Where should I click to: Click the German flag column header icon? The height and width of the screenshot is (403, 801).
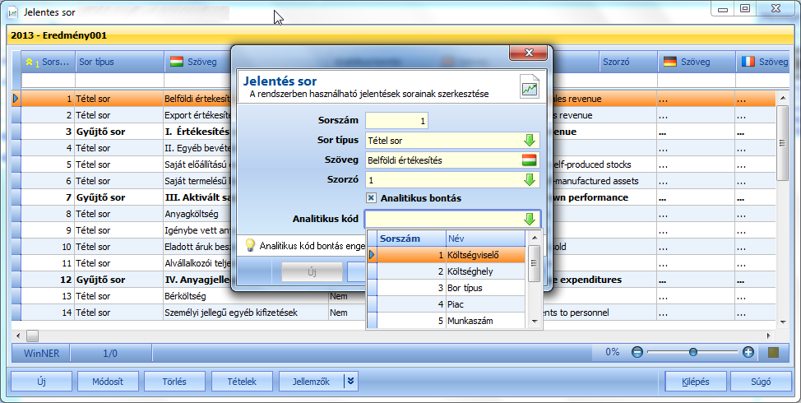[x=669, y=62]
